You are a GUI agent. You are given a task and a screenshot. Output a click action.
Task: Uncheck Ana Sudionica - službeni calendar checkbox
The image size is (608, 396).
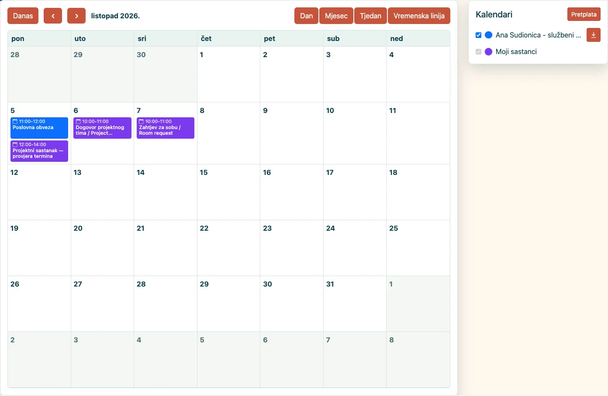click(478, 35)
